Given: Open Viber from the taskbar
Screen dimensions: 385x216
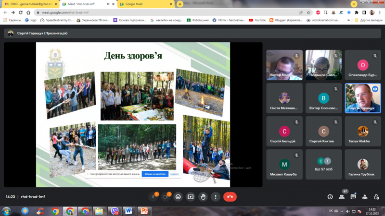Looking at the screenshot, I should point(115,211).
